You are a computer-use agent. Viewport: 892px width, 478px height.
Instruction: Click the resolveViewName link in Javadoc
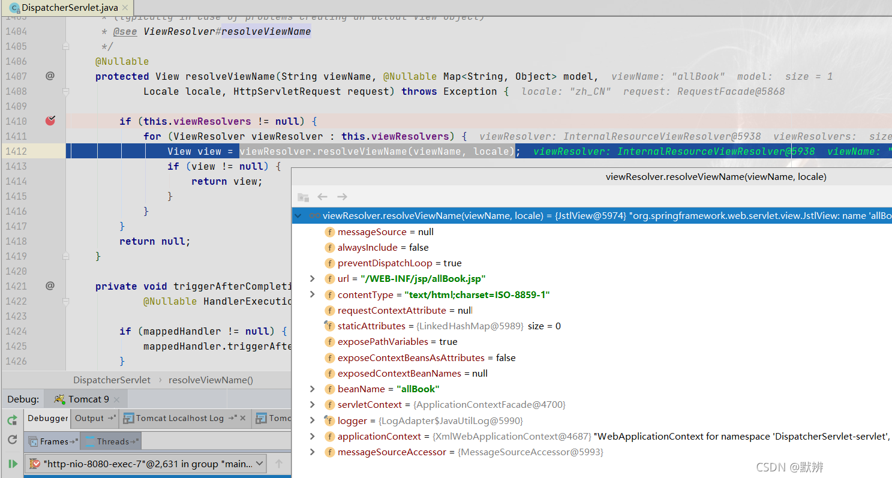point(266,31)
